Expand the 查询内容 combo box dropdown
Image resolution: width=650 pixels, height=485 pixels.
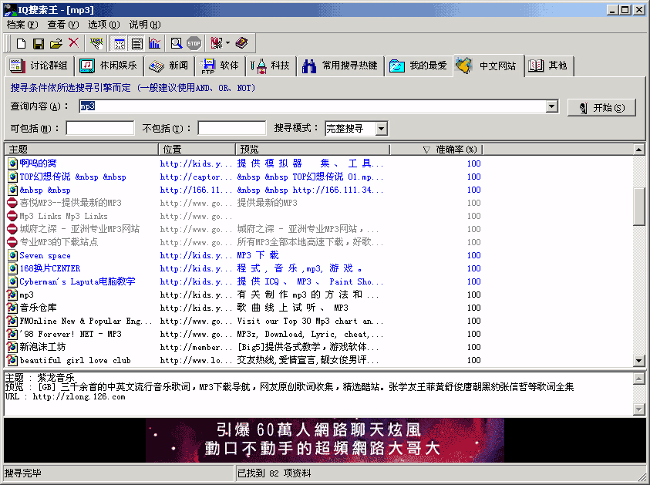click(552, 106)
